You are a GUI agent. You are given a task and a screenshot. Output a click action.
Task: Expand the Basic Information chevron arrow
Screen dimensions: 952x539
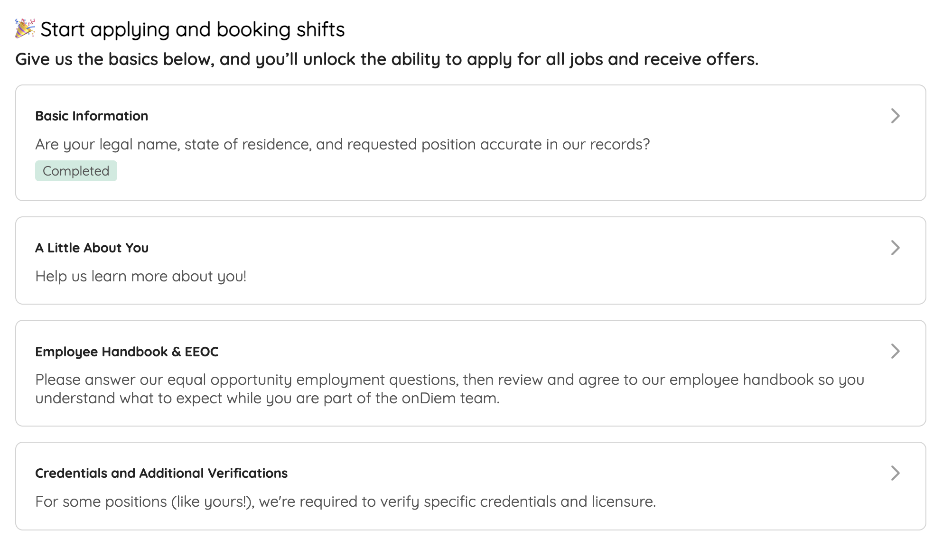click(x=895, y=116)
